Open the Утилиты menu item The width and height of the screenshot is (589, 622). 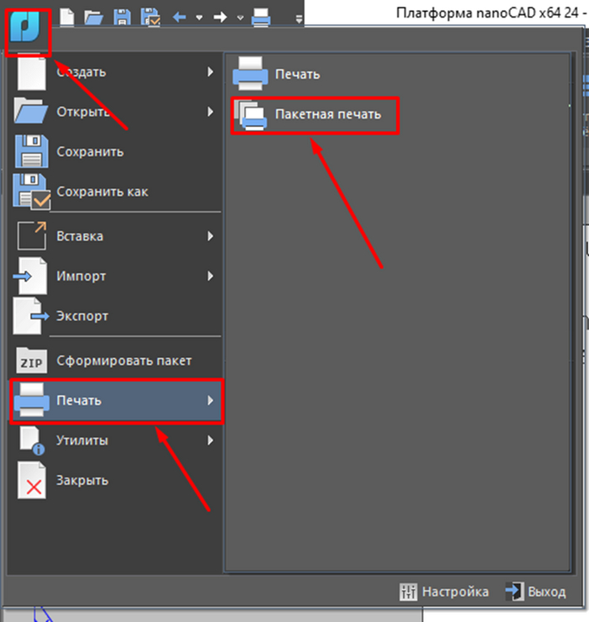[115, 440]
